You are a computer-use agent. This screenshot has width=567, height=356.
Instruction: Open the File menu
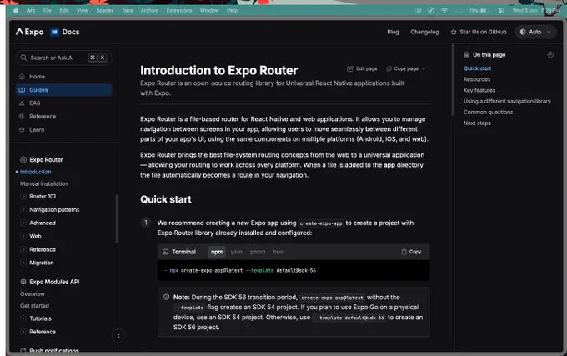click(x=48, y=11)
